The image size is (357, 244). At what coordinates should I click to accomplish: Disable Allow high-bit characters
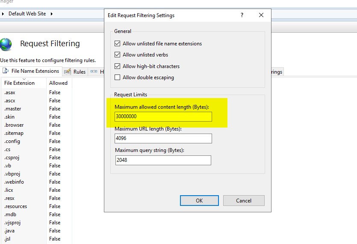[x=118, y=66]
